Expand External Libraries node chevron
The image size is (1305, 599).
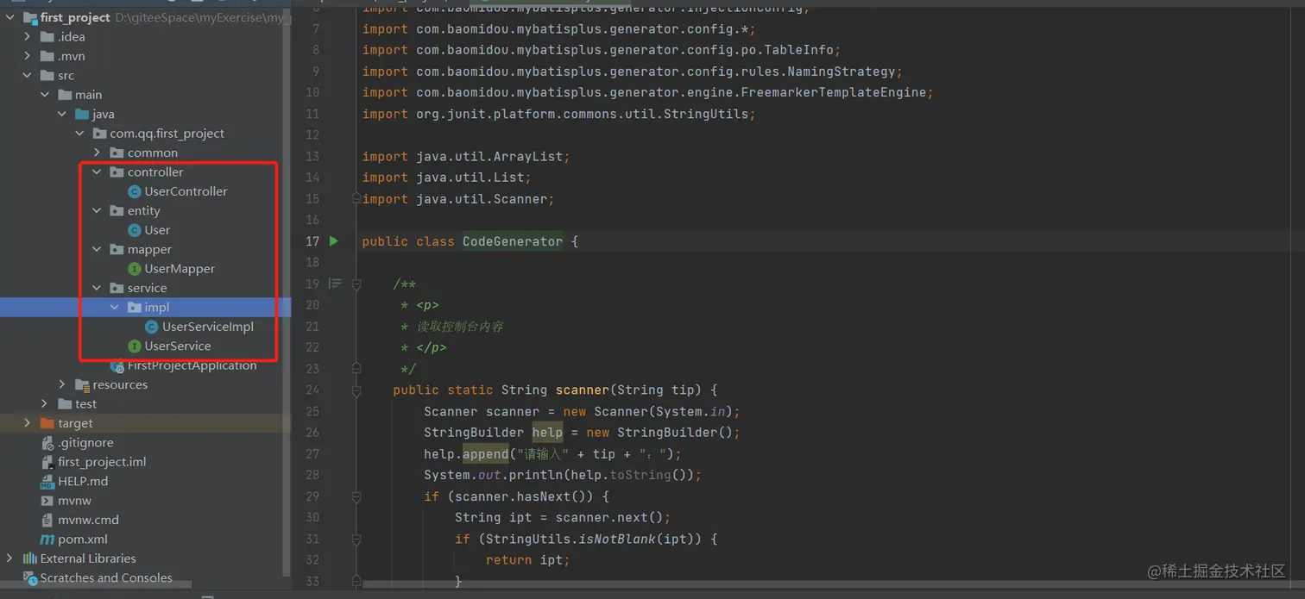[x=10, y=558]
